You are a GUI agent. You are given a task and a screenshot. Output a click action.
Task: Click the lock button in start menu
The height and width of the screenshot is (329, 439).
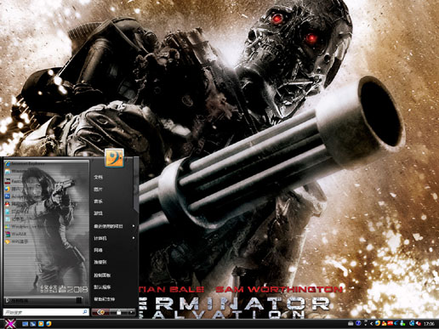click(119, 312)
